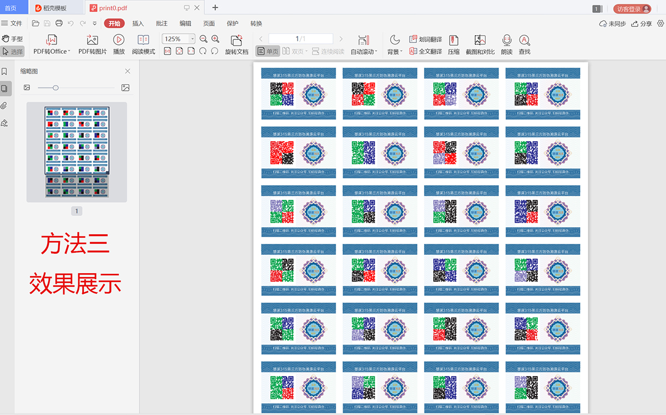Click the fit width icon
666x415 pixels.
tap(191, 51)
